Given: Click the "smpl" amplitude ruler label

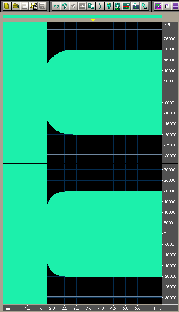Looking at the screenshot, I should pos(168,24).
